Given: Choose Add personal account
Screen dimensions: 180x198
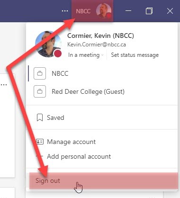Looking at the screenshot, I should point(102,156).
